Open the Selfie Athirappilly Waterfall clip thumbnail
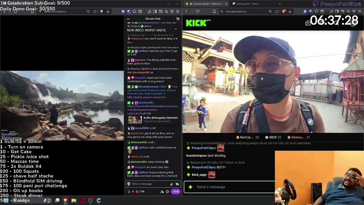Viewport: 364px width, 205px height. [x=135, y=120]
